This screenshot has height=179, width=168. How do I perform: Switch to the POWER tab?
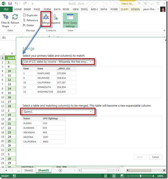tap(114, 9)
